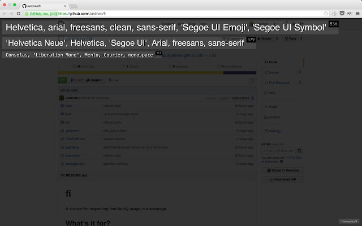Open the Issues section in sidebar
This screenshot has width=362, height=226.
coord(274,72)
